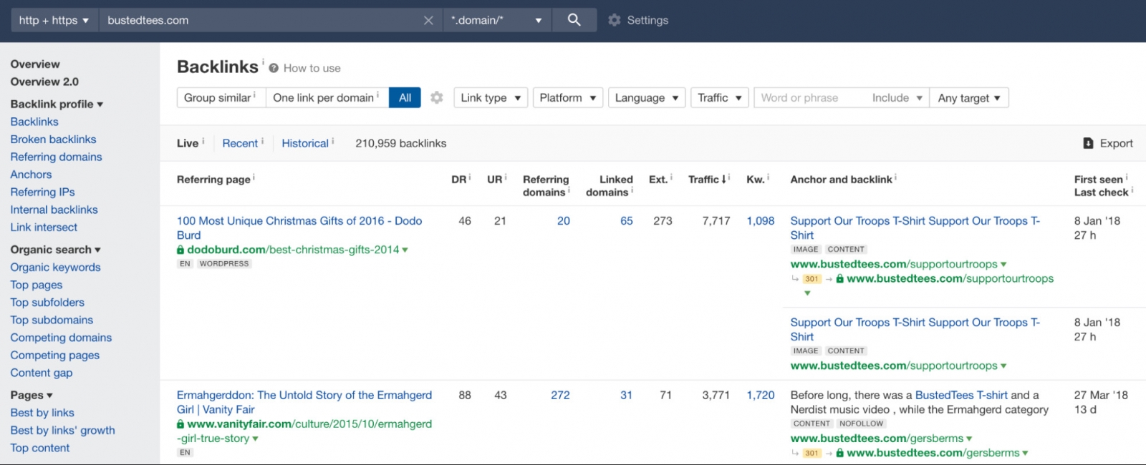Click the 65 linked domains value
This screenshot has height=465, width=1146.
[627, 220]
